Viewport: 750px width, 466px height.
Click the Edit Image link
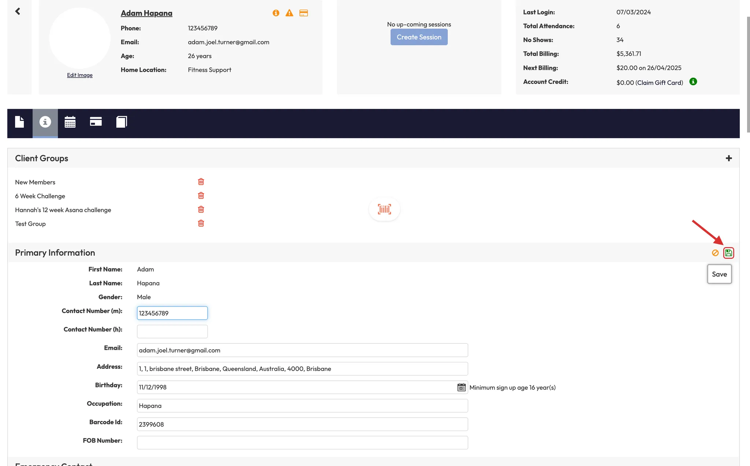pos(80,75)
